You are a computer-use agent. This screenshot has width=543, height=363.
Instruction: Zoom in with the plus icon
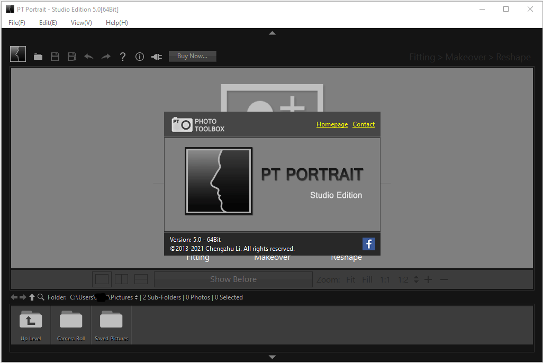(x=428, y=279)
